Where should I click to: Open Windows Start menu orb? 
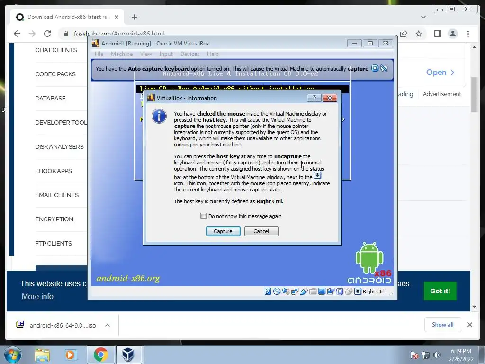(12, 355)
